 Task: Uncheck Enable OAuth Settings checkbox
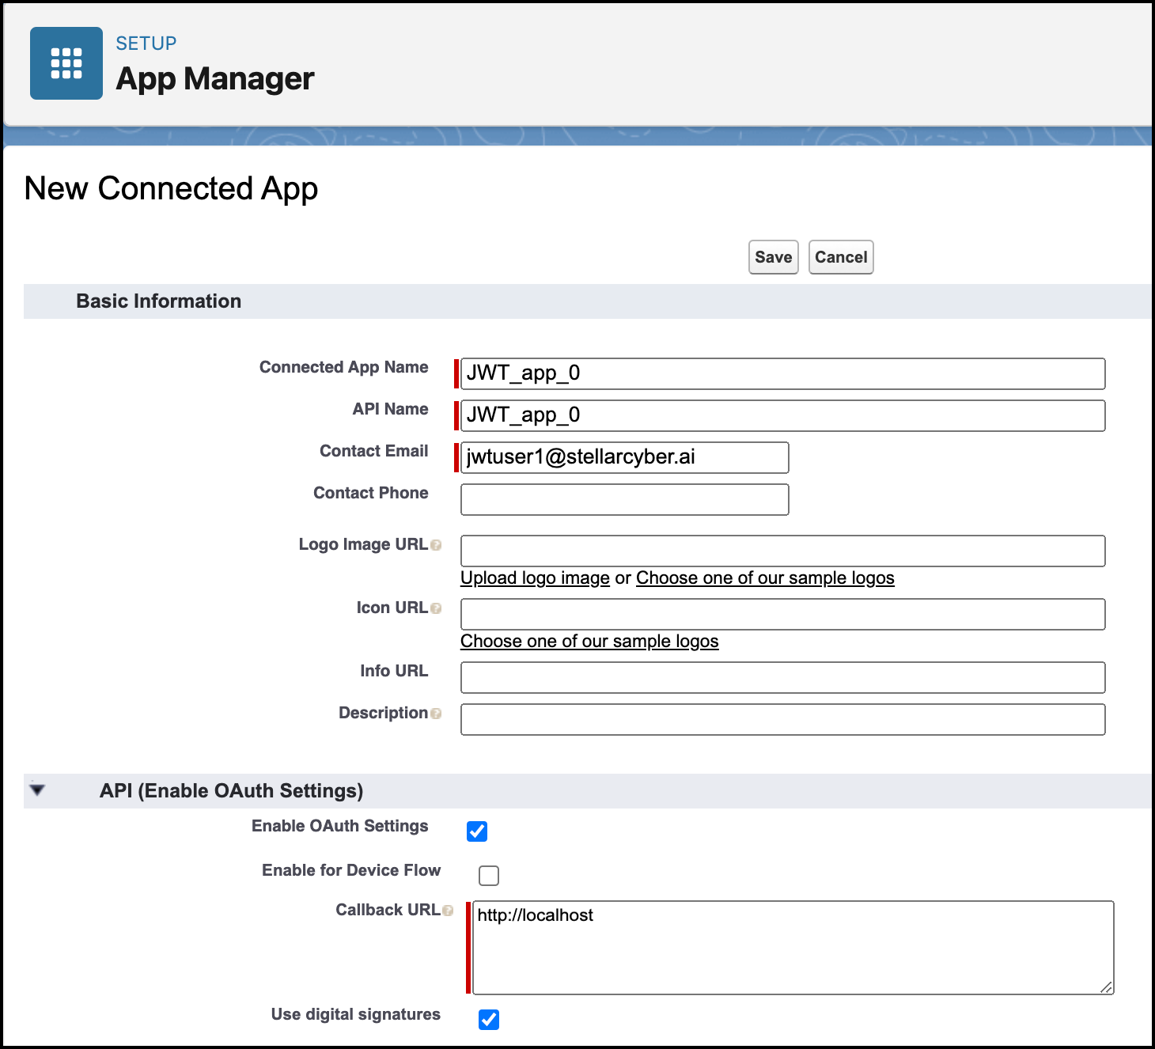click(477, 831)
